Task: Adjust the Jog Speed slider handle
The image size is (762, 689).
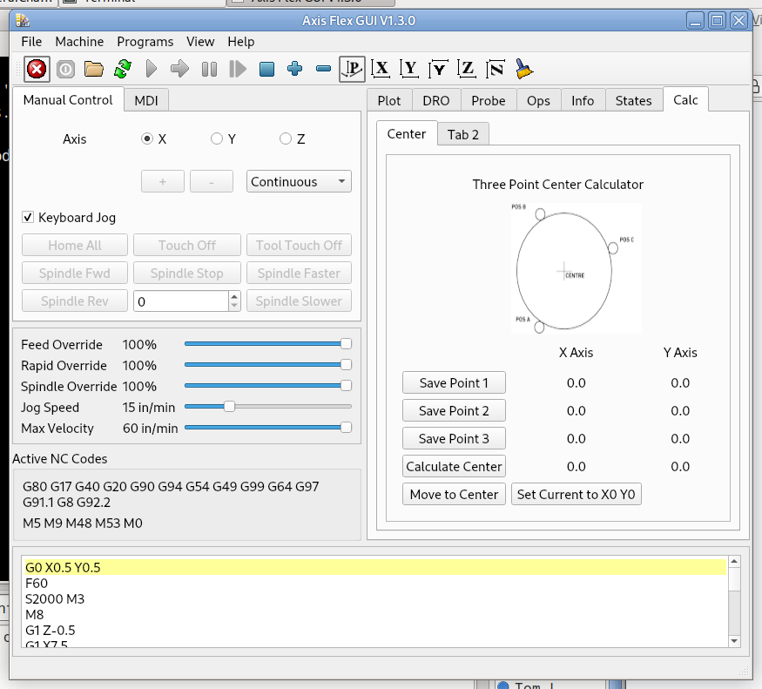Action: [229, 407]
